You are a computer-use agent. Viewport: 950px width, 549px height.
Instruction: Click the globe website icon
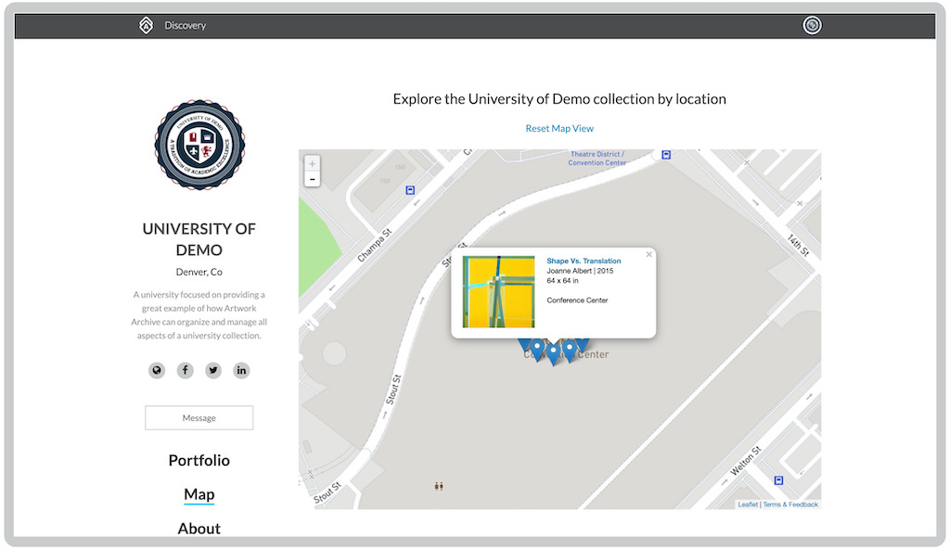coord(157,370)
